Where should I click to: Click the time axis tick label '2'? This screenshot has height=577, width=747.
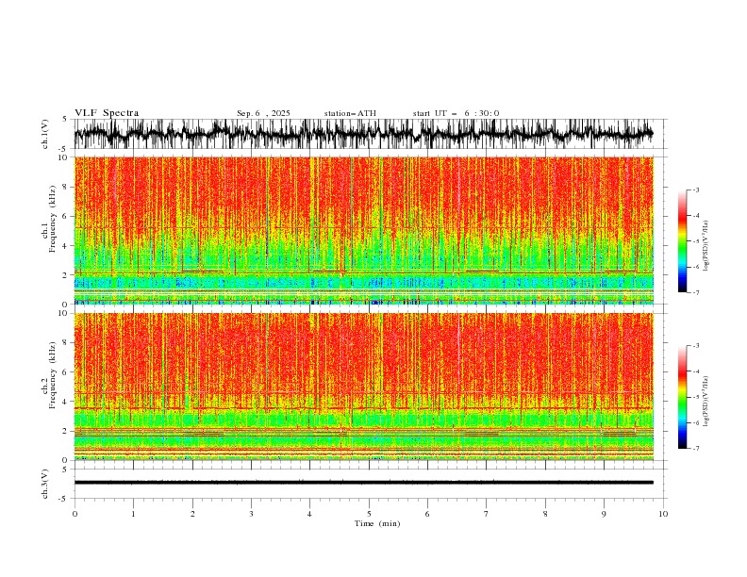coord(192,514)
